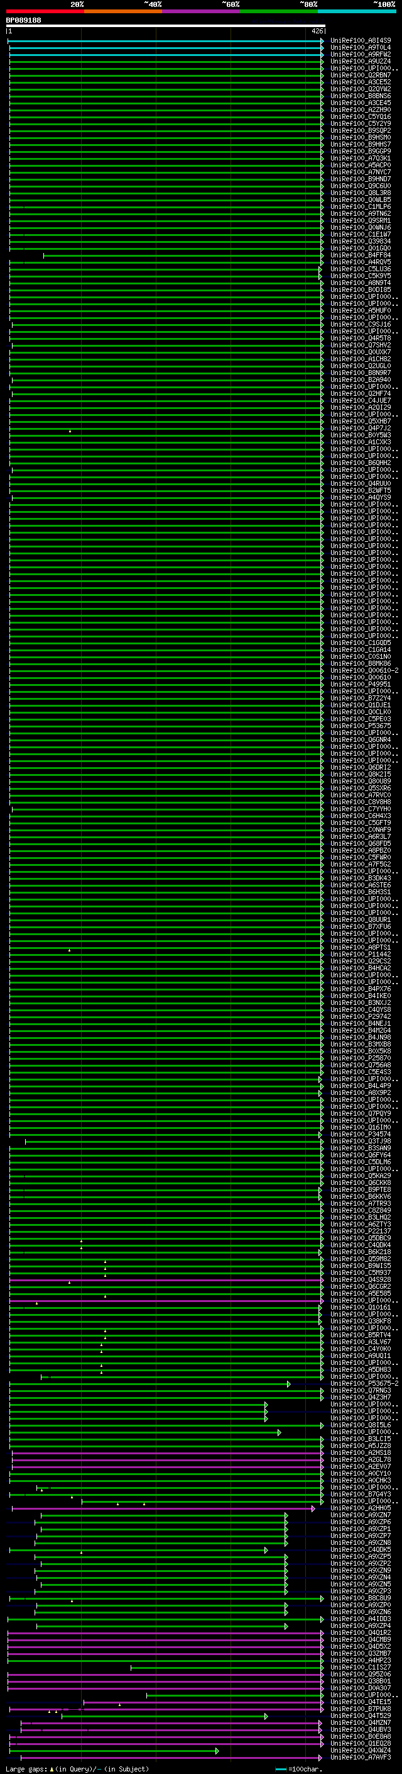The height and width of the screenshot is (1774, 402).
Task: Select the UniRef100_B9HHS7 label
Action: 361,144
